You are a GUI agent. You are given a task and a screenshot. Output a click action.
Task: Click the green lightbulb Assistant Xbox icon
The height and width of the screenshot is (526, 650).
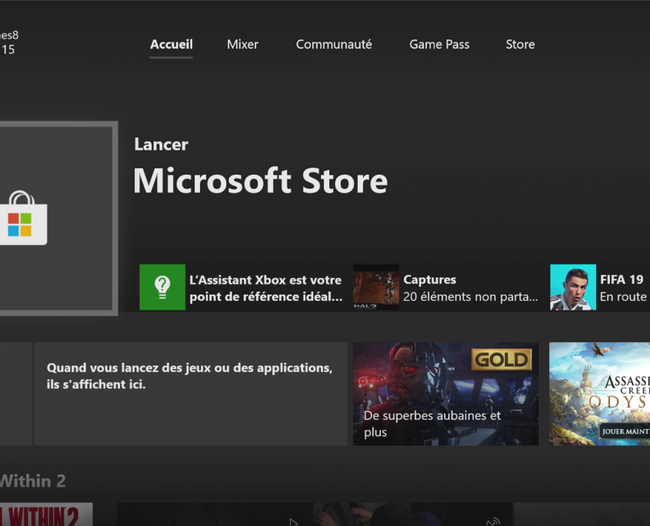tap(162, 287)
